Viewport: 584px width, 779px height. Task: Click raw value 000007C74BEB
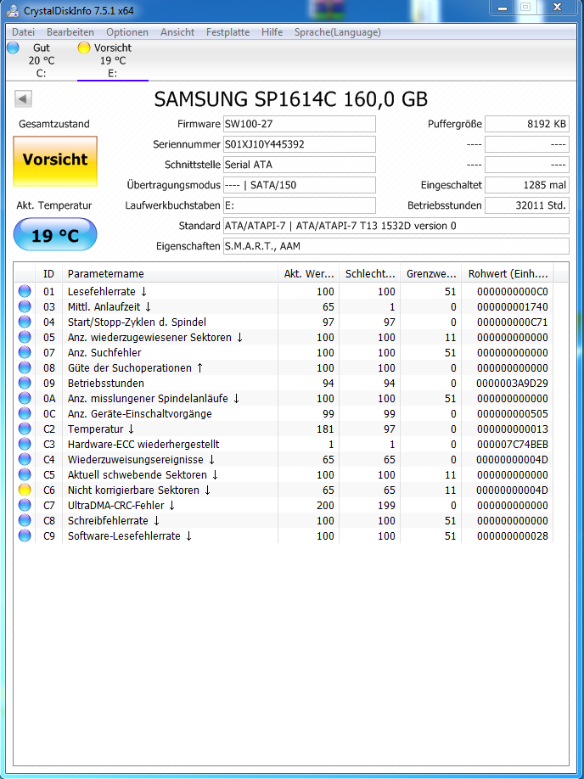[512, 444]
